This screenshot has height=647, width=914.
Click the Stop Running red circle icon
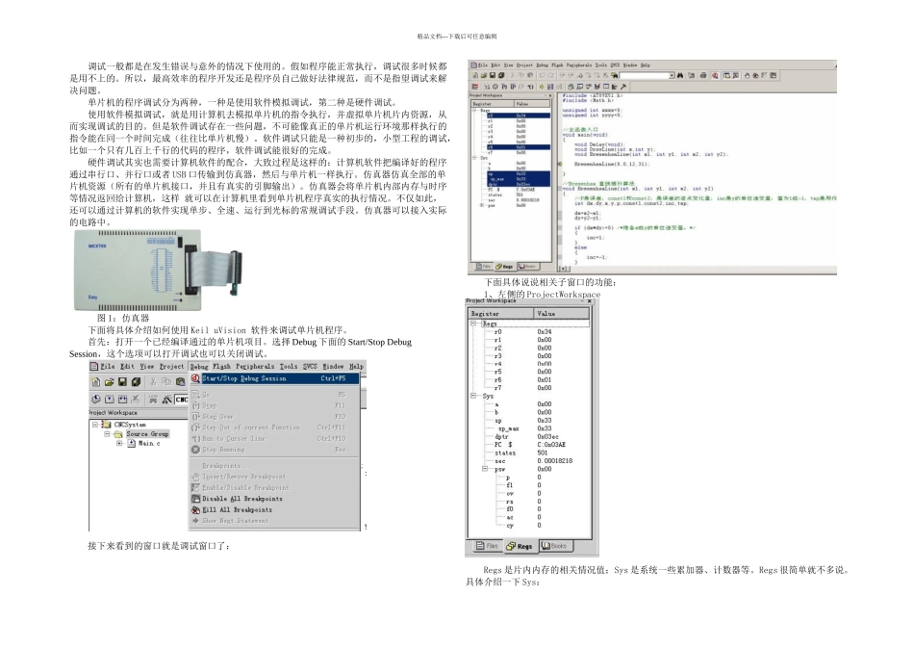(196, 450)
